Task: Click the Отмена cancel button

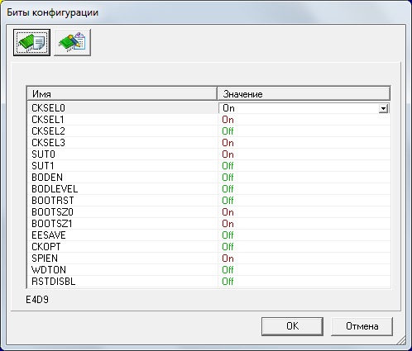Action: pyautogui.click(x=362, y=326)
